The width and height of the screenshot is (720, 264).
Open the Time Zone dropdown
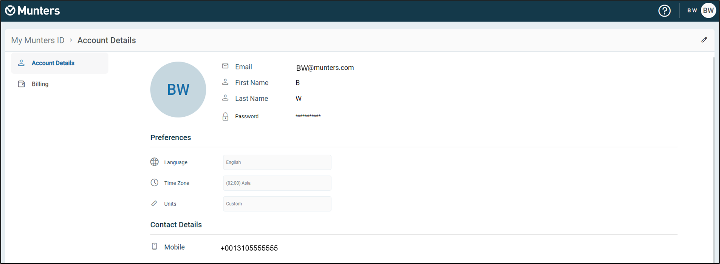click(x=277, y=183)
